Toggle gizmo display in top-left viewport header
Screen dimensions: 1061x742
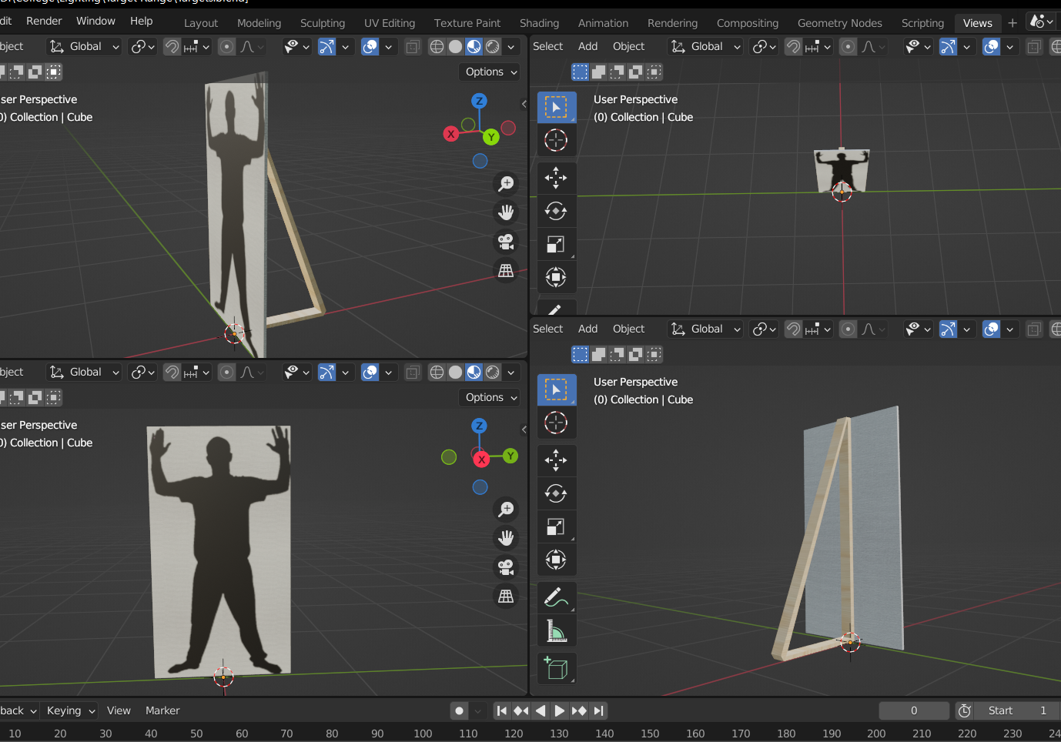tap(326, 47)
